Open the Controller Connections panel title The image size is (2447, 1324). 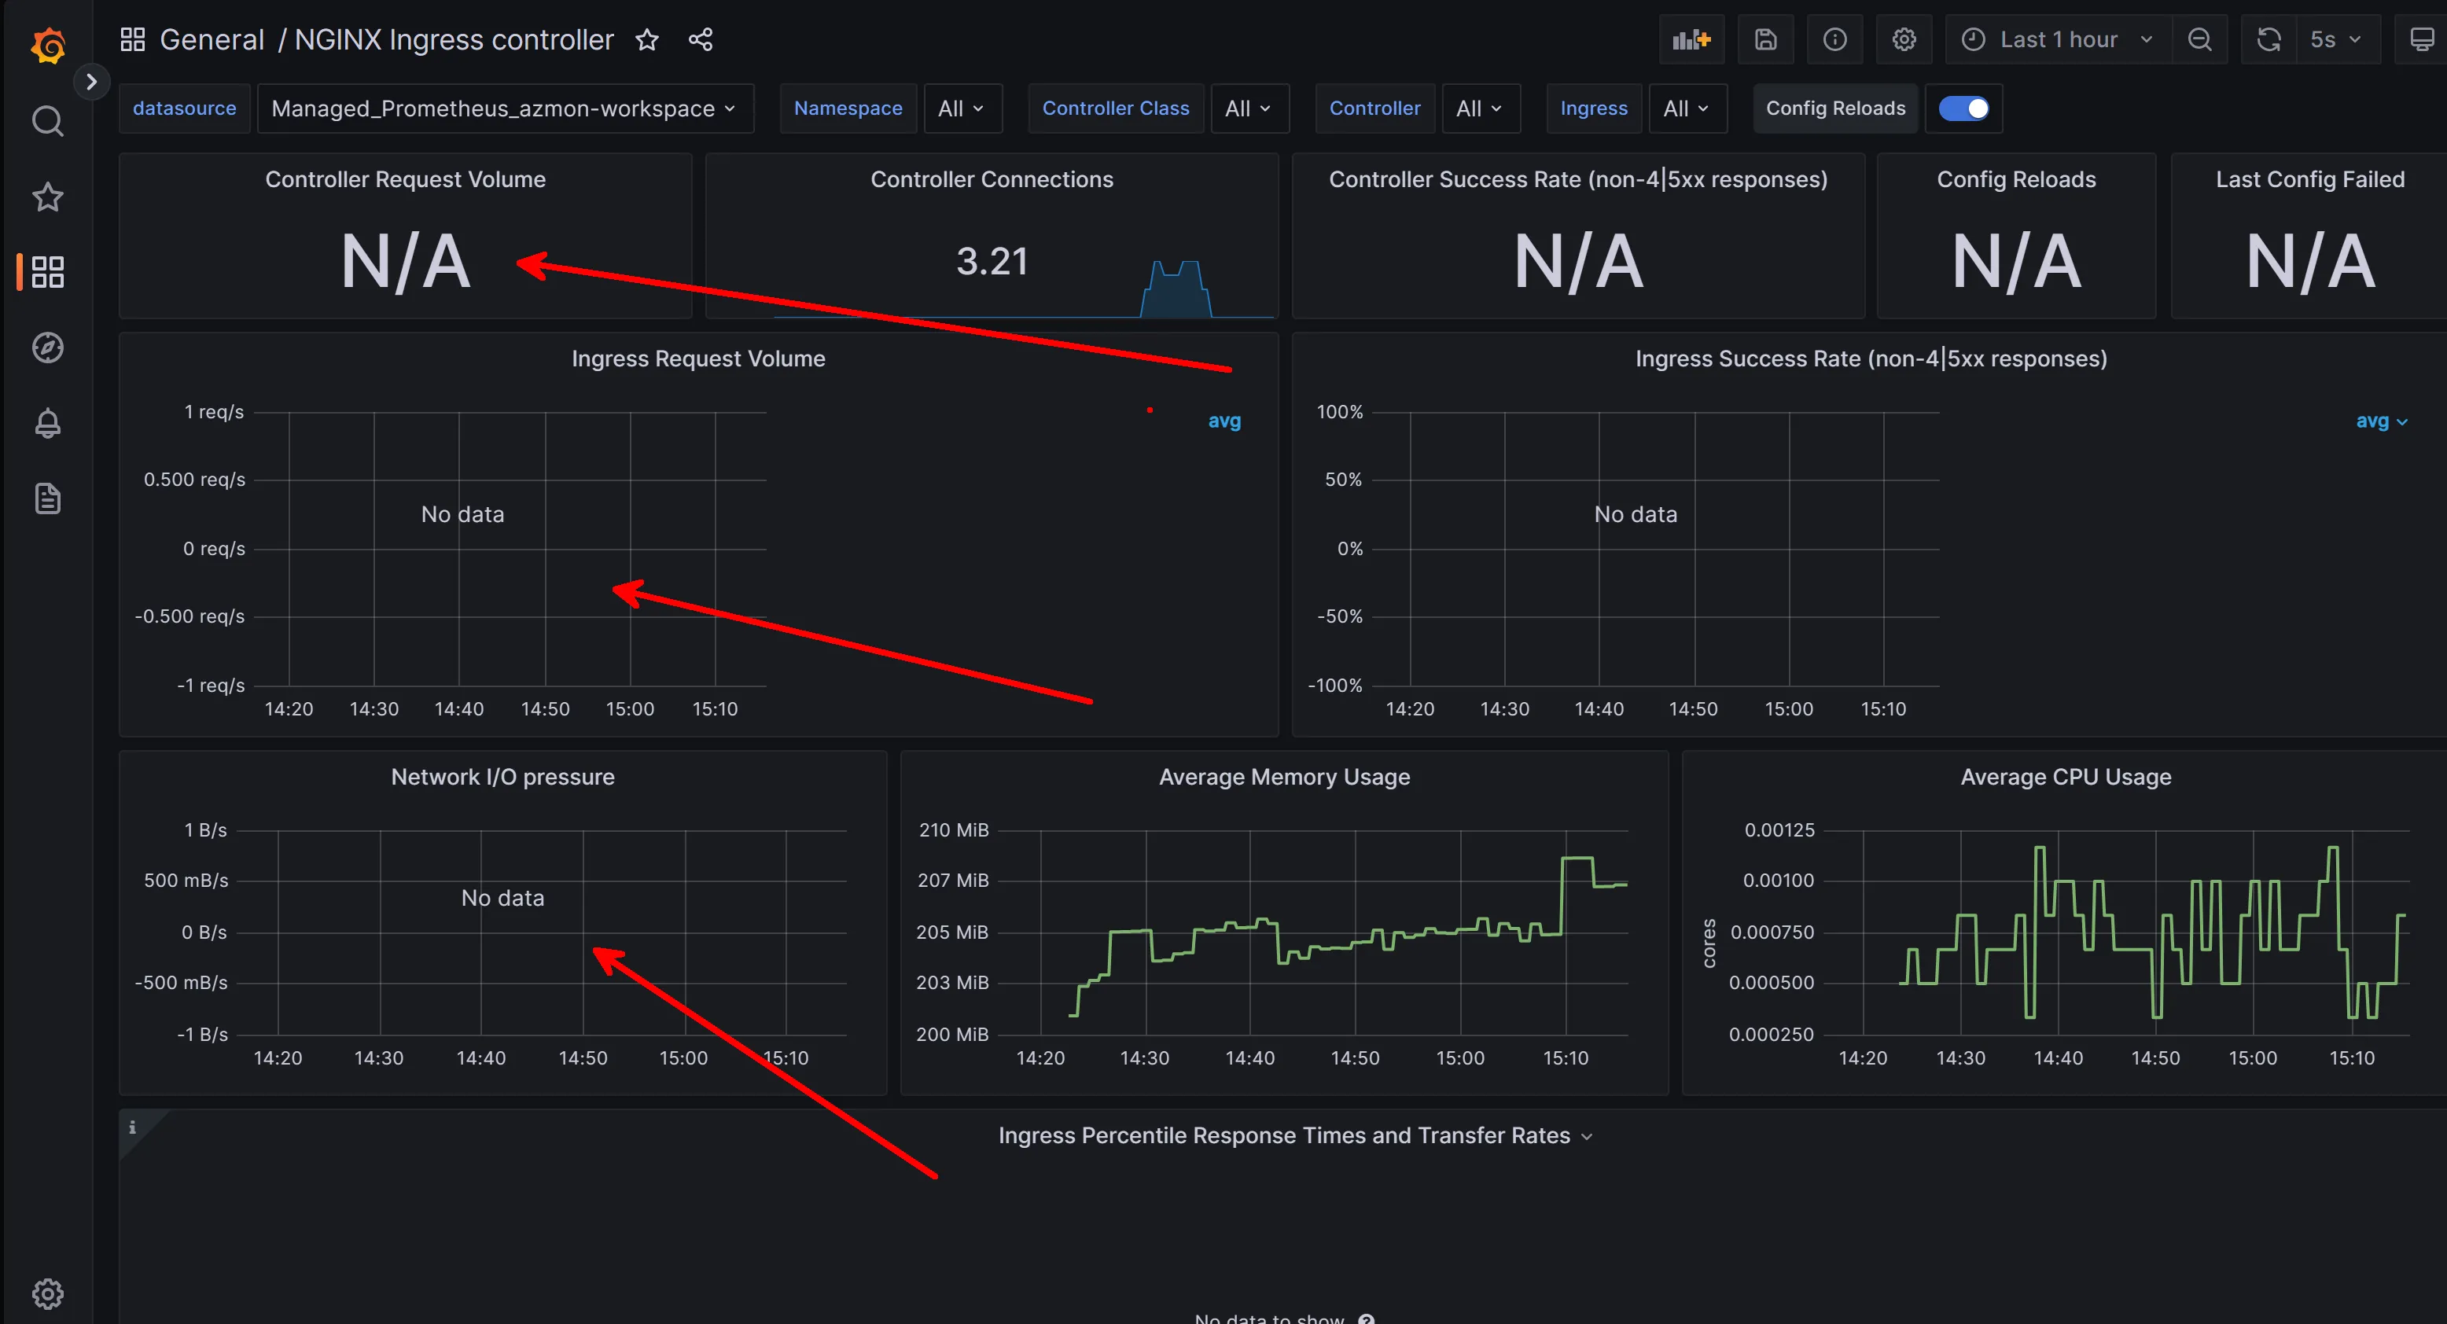(x=991, y=179)
